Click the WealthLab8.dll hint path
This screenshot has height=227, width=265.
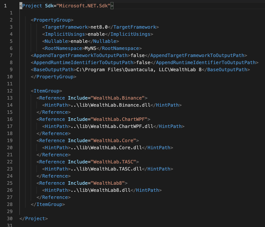pos(101,190)
